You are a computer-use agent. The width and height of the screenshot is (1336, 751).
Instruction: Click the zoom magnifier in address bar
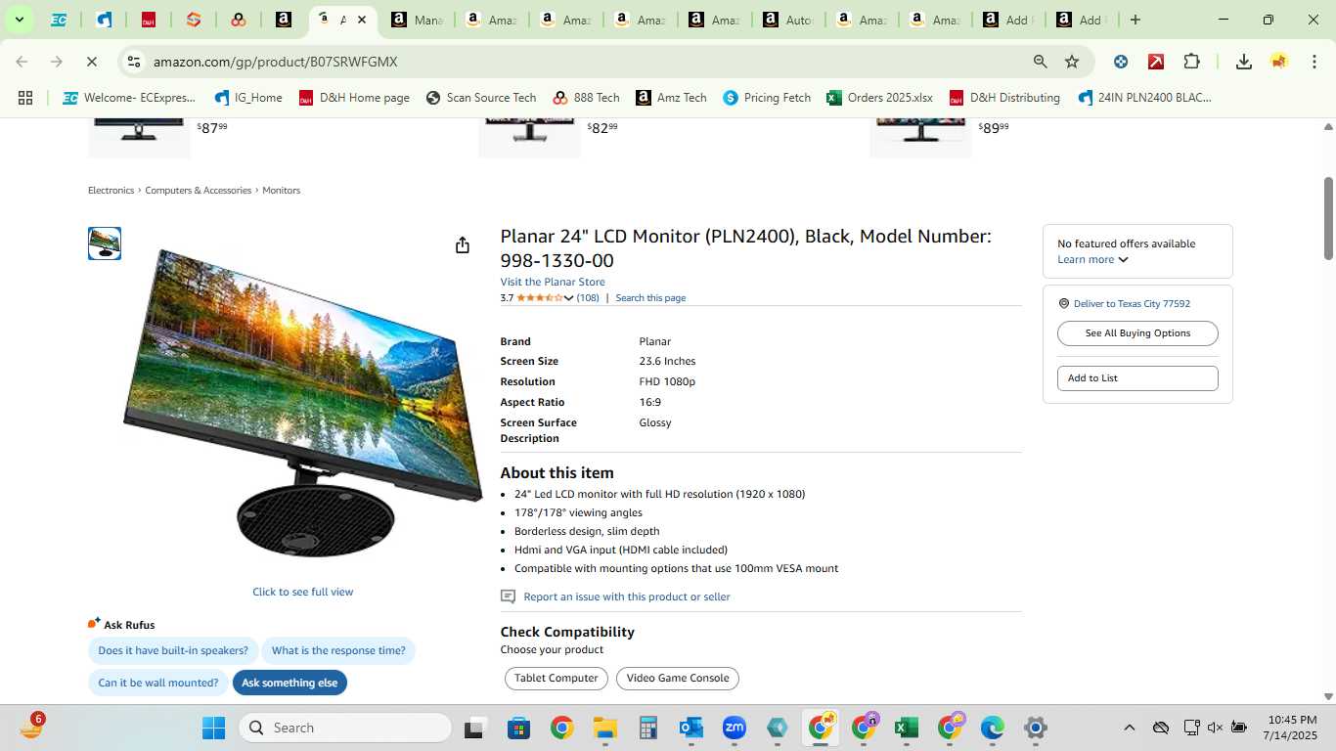pos(1041,62)
